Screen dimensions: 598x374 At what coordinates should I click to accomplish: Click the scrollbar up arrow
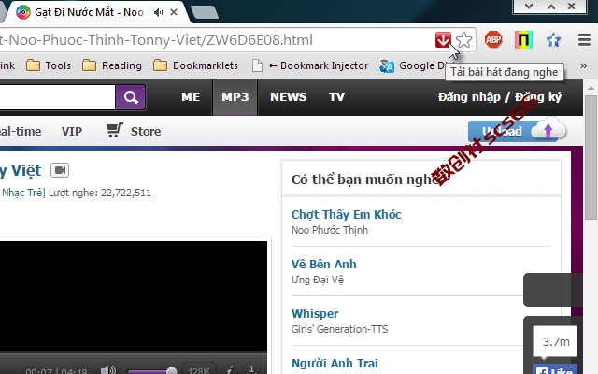591,88
